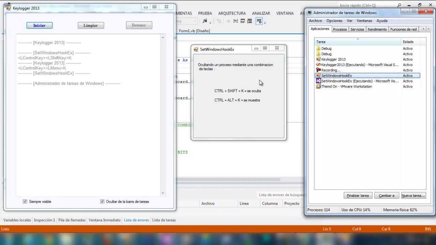Click the Limpiar button in Keylogger 2013
The image size is (436, 245).
(91, 26)
